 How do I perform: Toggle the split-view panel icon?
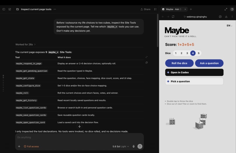point(232,9)
